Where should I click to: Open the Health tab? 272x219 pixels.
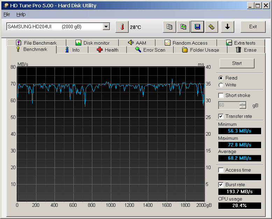[x=108, y=50]
